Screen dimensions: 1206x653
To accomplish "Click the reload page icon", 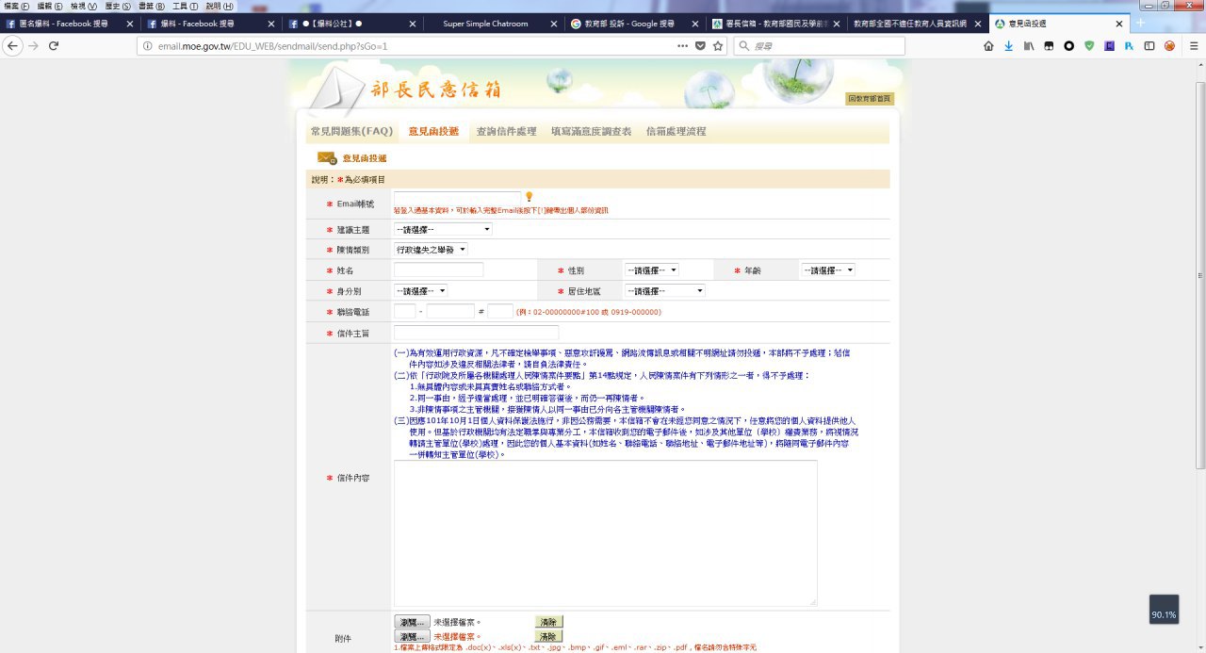I will coord(54,45).
